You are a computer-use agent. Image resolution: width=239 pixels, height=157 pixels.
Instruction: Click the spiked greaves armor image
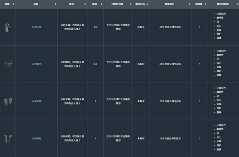click(x=8, y=138)
